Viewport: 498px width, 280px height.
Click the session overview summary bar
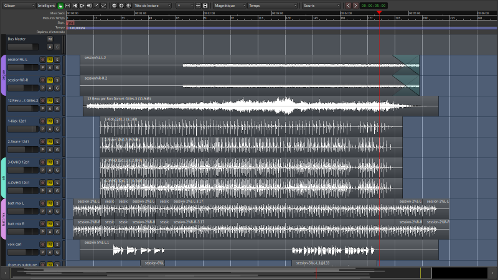(x=249, y=273)
